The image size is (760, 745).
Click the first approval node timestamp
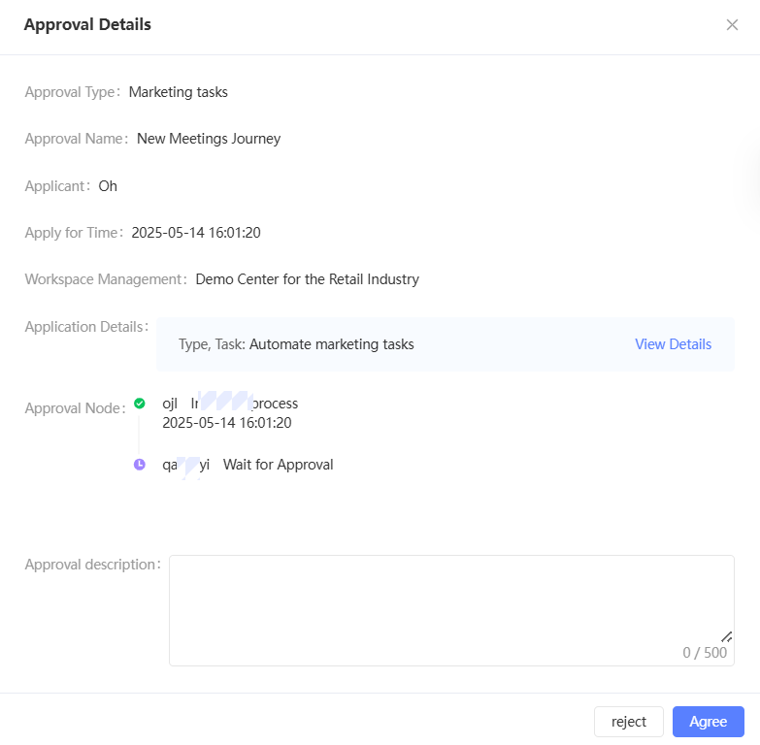(x=227, y=423)
